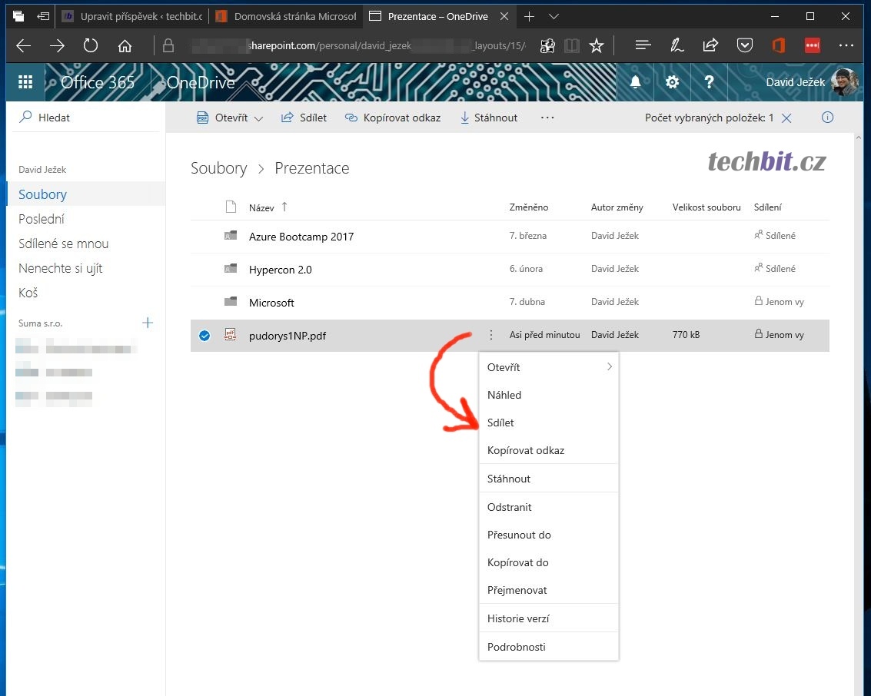This screenshot has height=696, width=871.
Task: Sort files by the Název column header
Action: pos(262,207)
